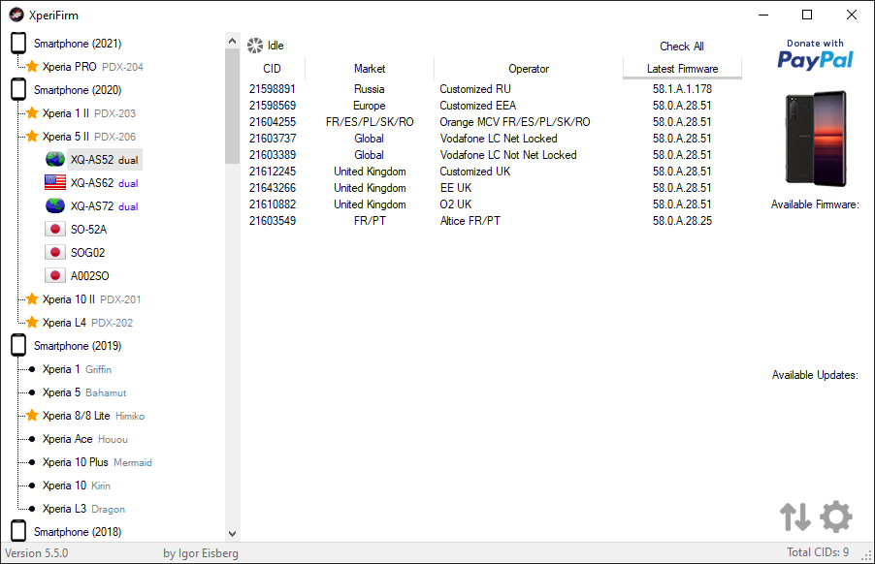Expand the Smartphone (2018) group

[77, 532]
